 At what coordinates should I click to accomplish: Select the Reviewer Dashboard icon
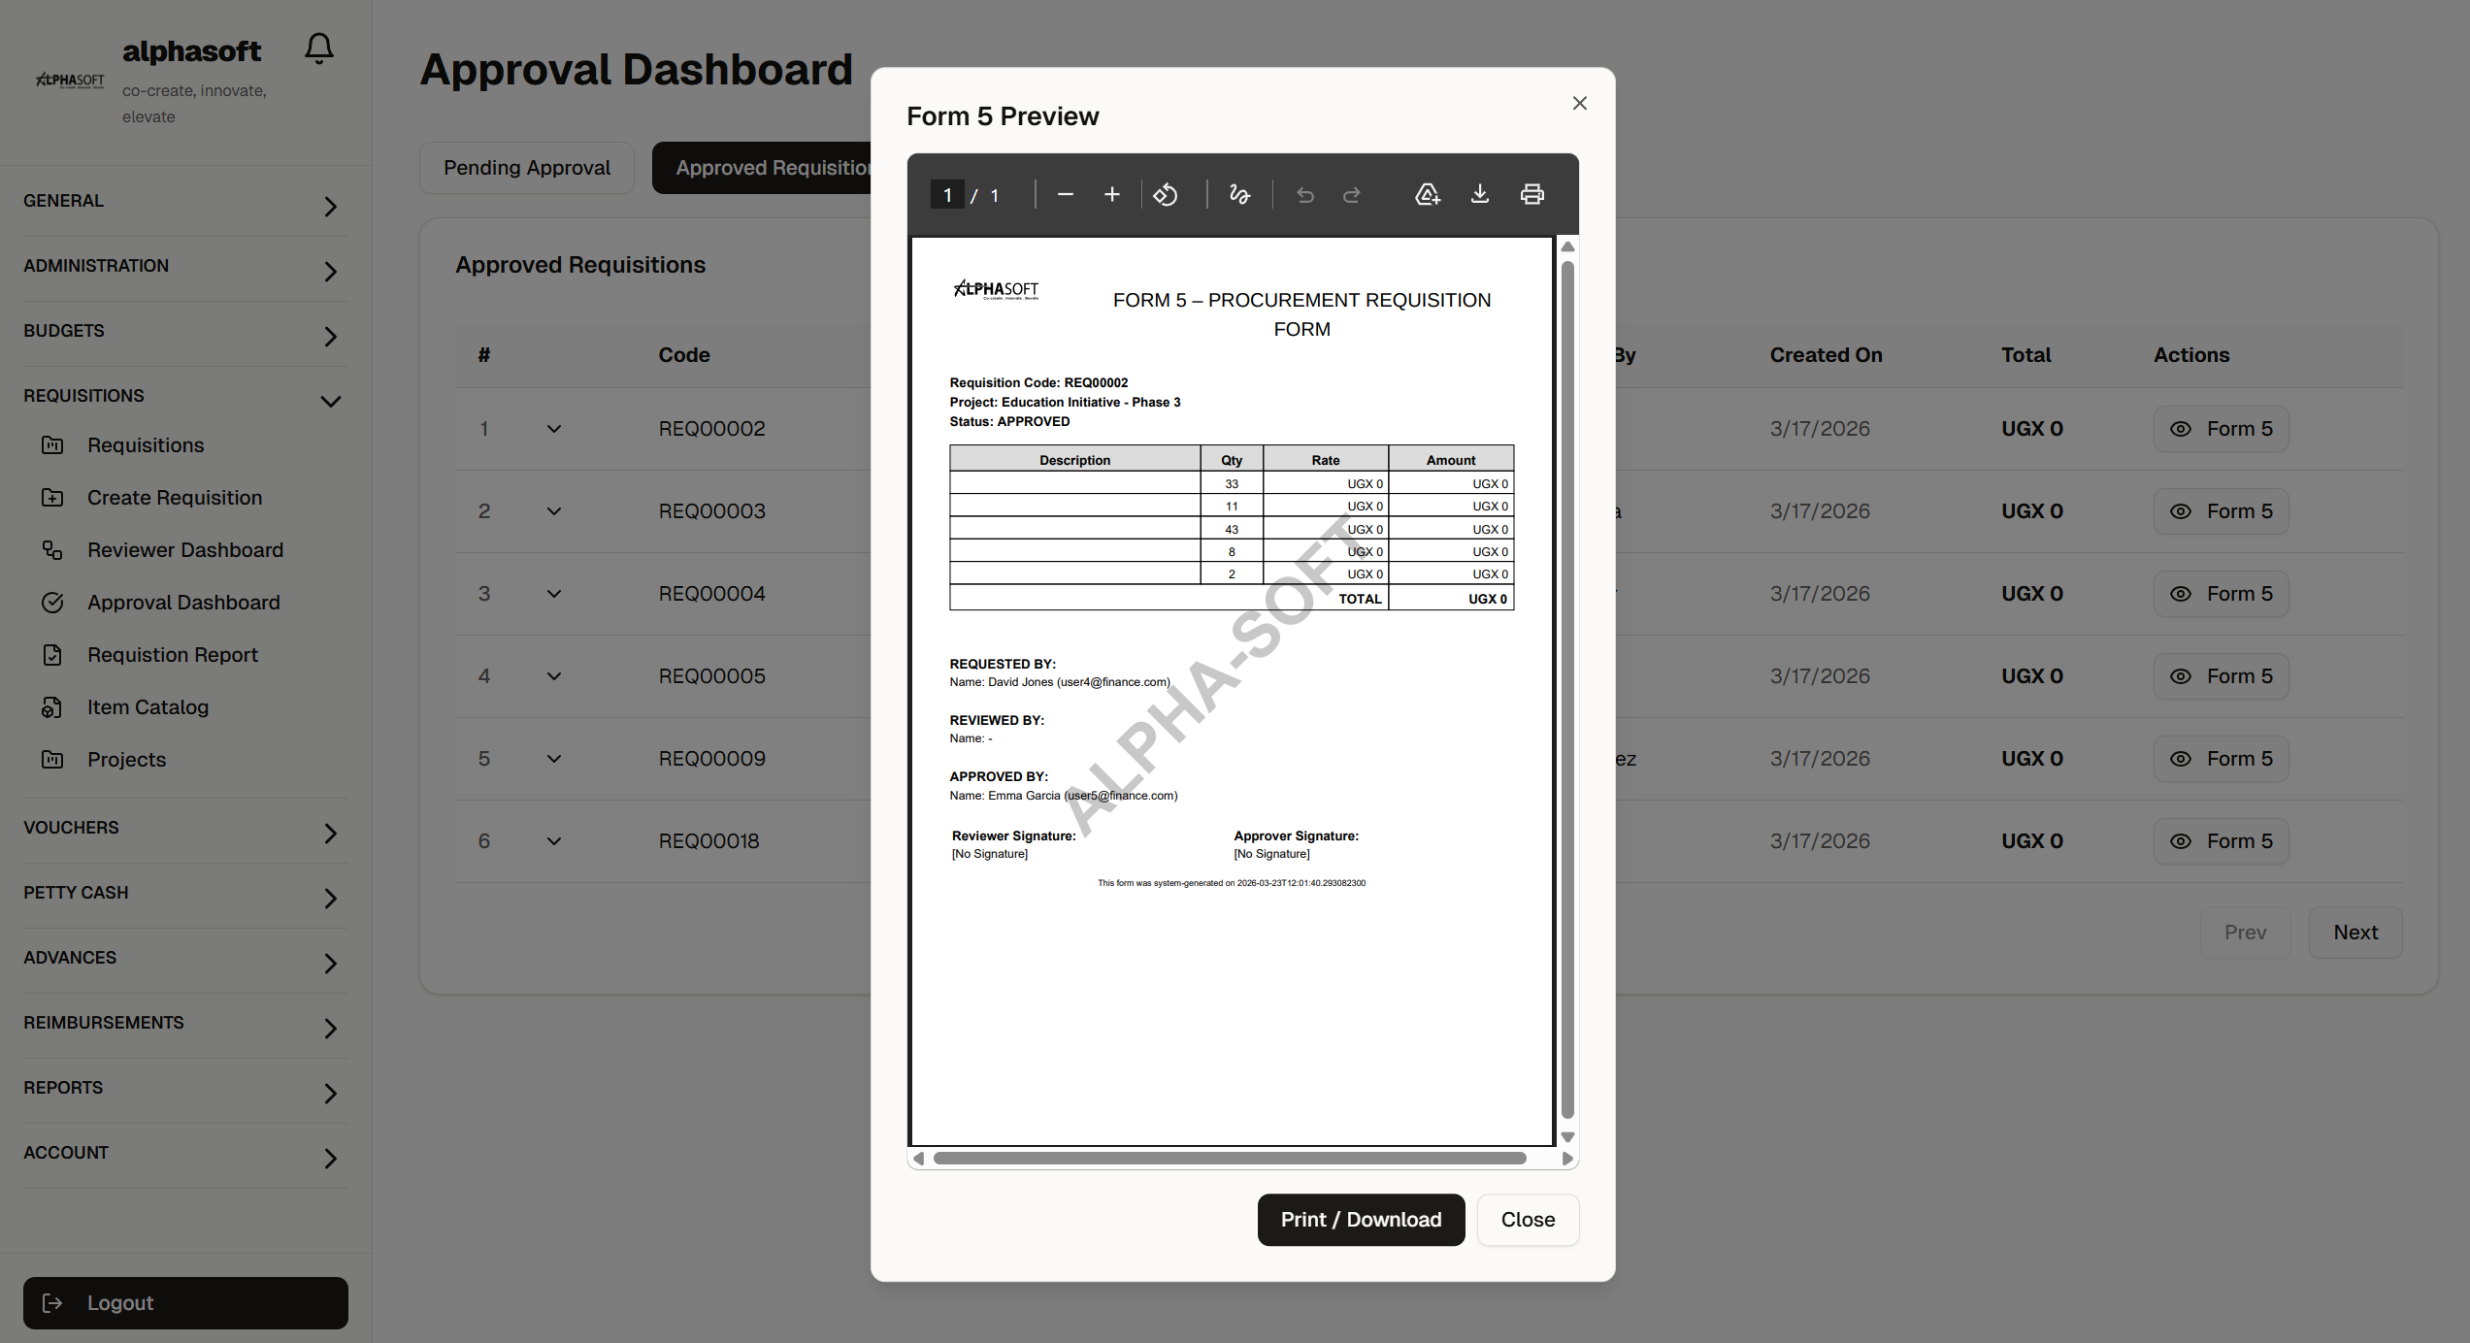click(x=52, y=549)
